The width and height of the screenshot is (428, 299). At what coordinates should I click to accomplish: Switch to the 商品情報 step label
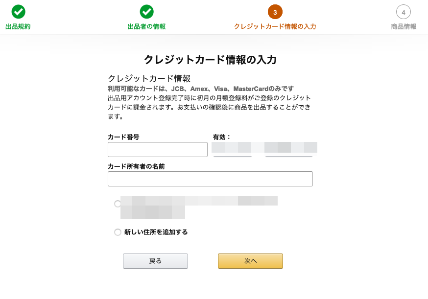click(x=403, y=26)
